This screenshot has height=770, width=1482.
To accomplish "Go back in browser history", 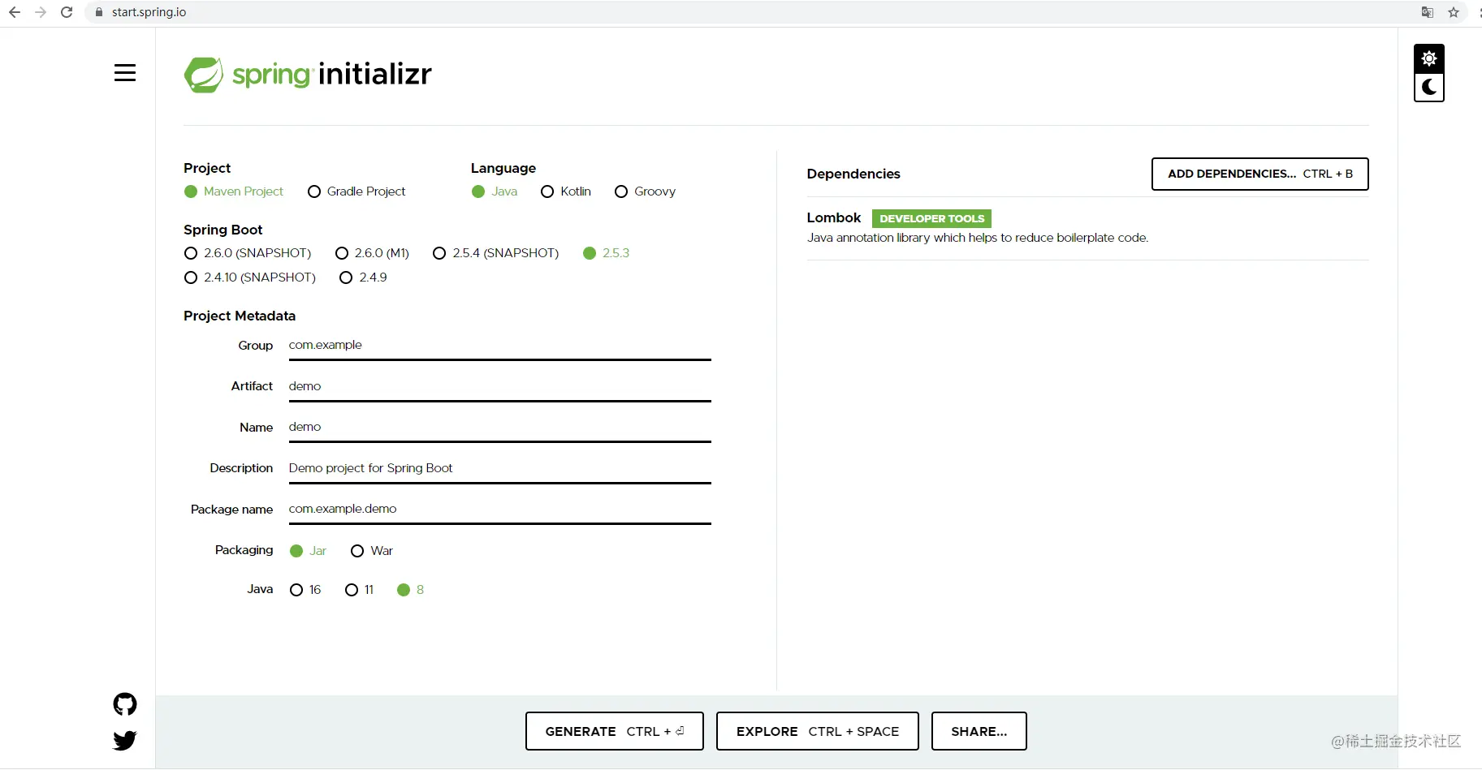I will (15, 12).
